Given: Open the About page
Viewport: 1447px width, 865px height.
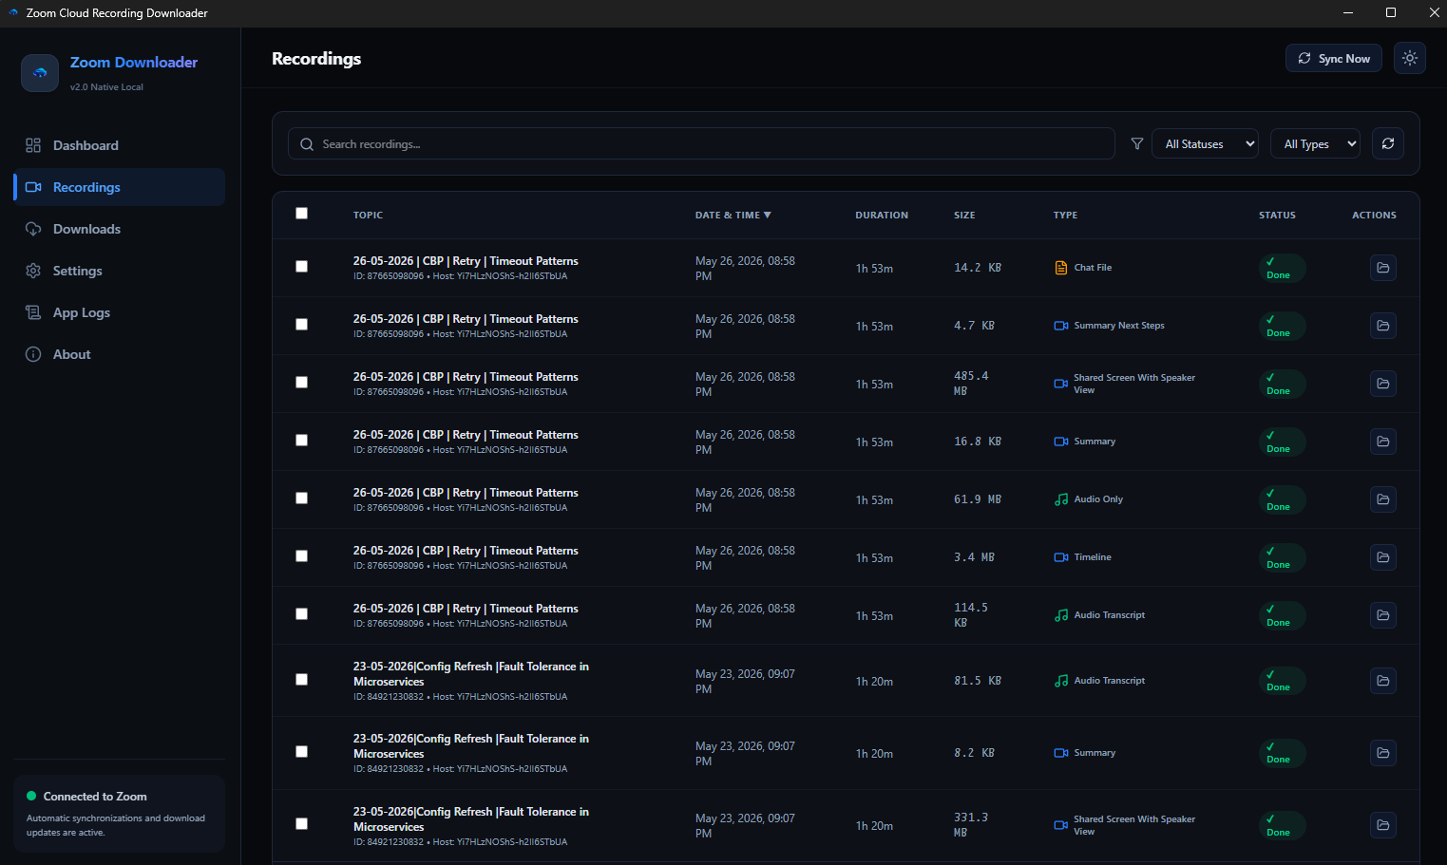Looking at the screenshot, I should tap(119, 354).
